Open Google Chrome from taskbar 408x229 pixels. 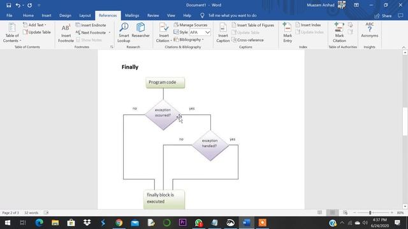point(119,223)
